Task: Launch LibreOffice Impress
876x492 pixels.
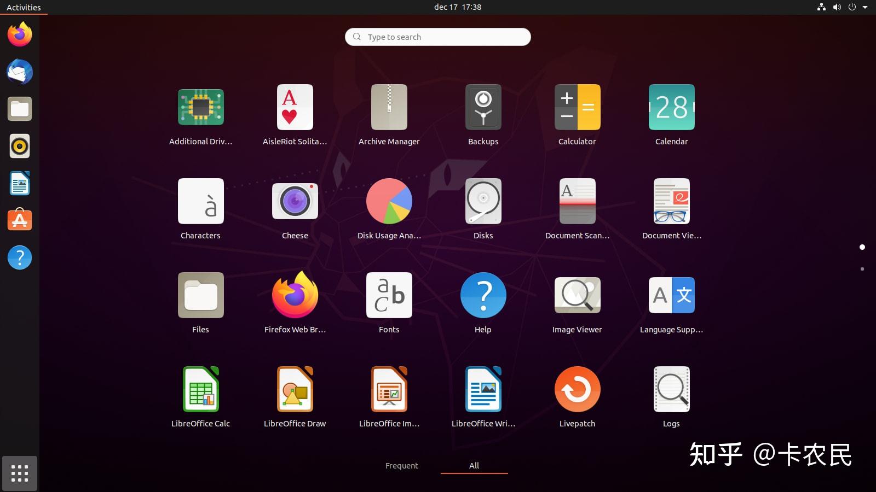Action: point(389,389)
